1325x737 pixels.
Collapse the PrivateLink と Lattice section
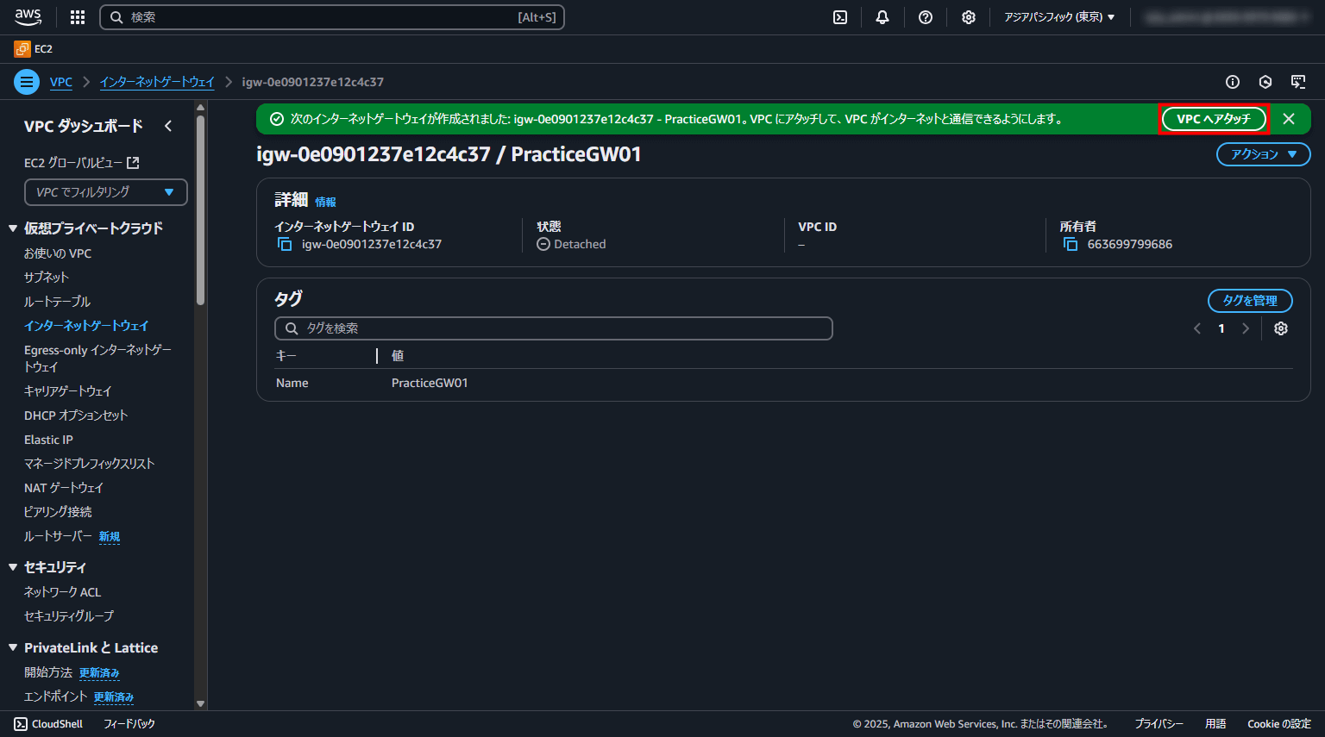[x=13, y=647]
